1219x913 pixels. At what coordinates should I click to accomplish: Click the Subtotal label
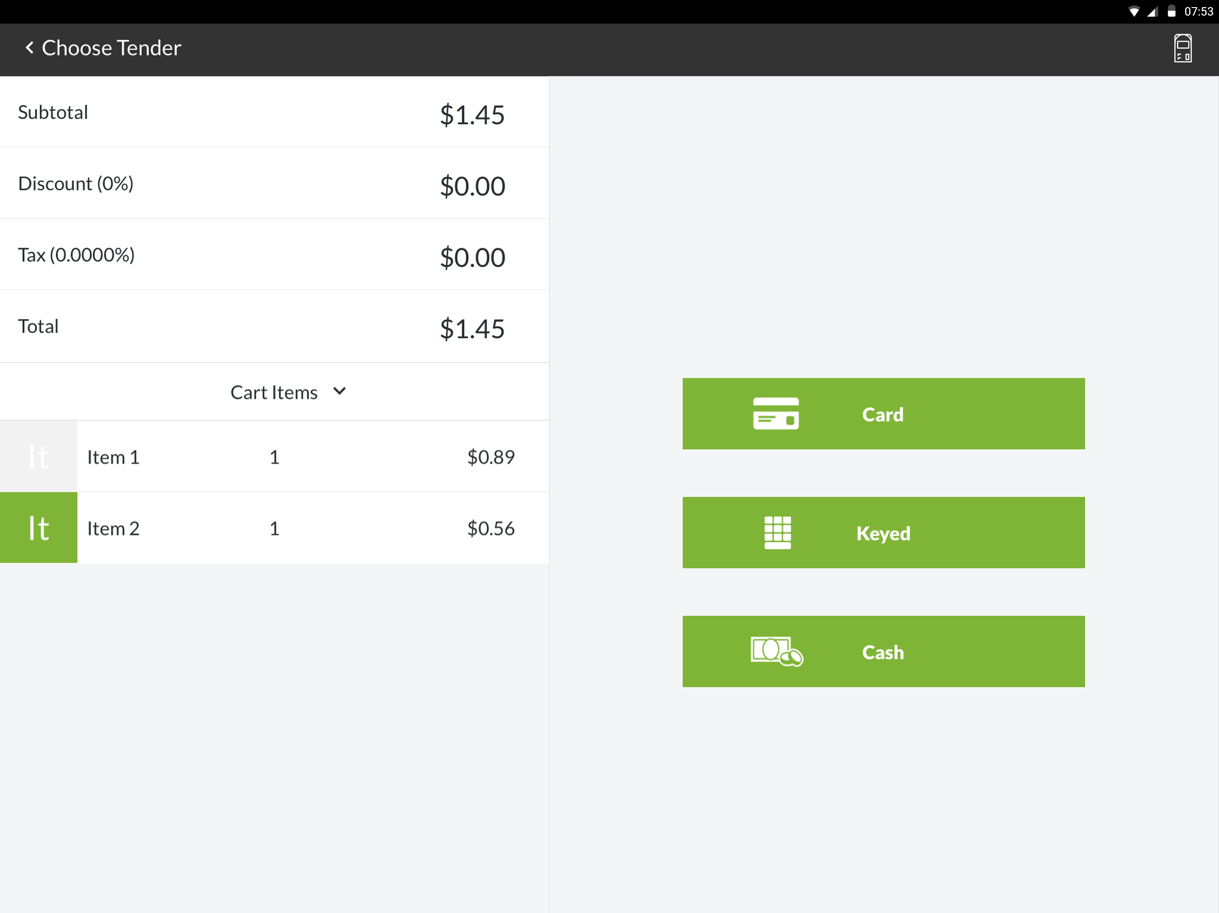coord(53,112)
